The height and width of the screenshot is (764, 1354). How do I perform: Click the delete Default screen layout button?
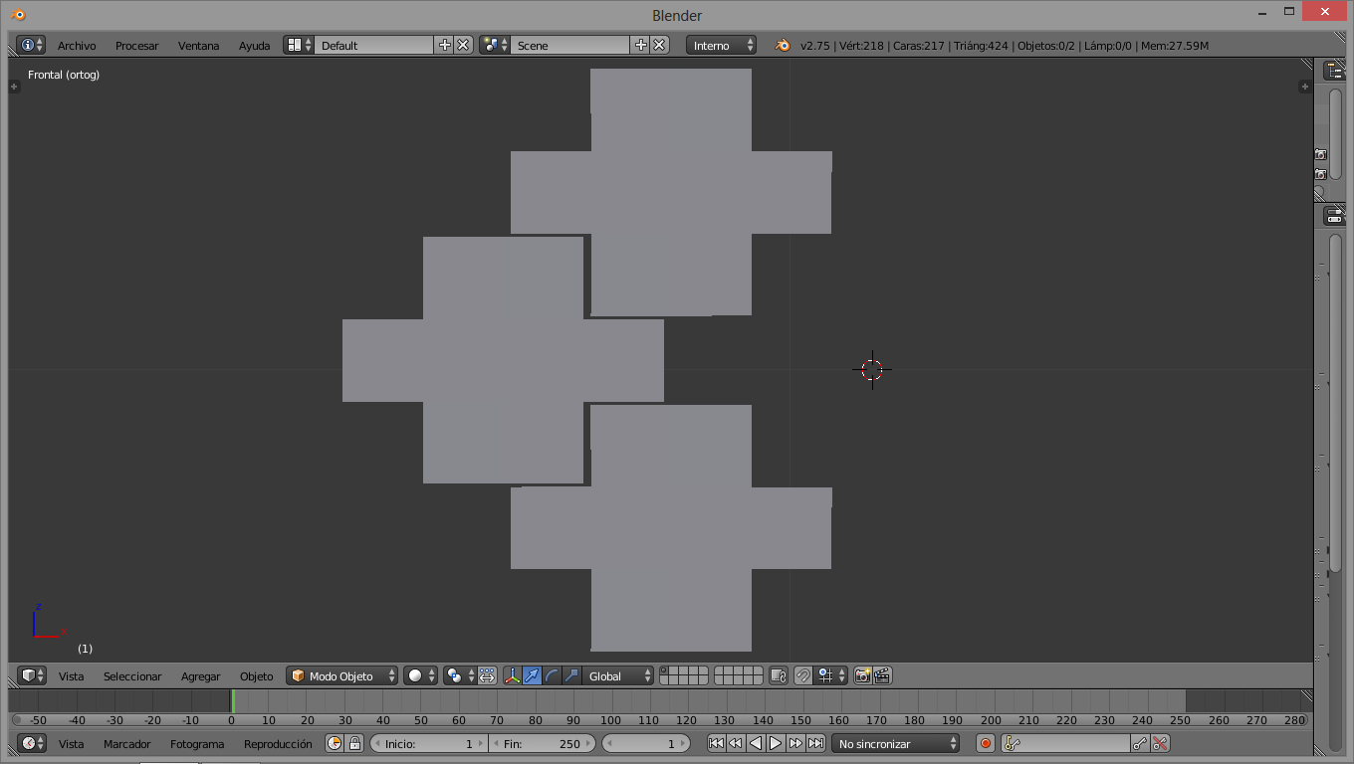(464, 45)
